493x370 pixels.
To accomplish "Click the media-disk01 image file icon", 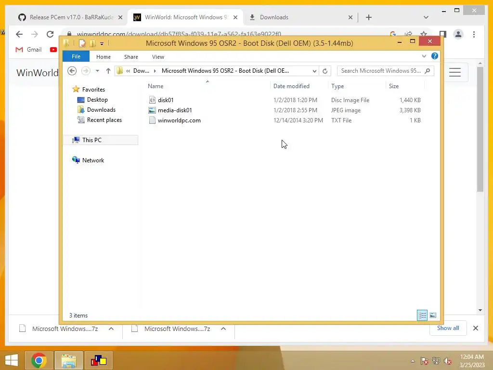I will tap(152, 110).
